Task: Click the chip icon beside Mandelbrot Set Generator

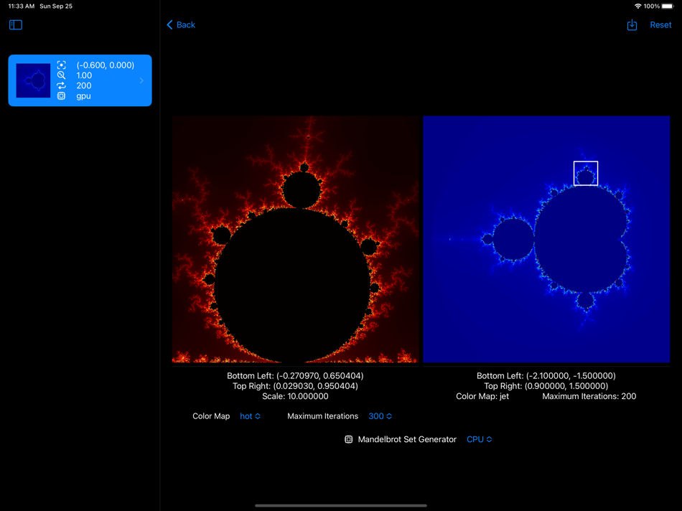Action: [348, 439]
